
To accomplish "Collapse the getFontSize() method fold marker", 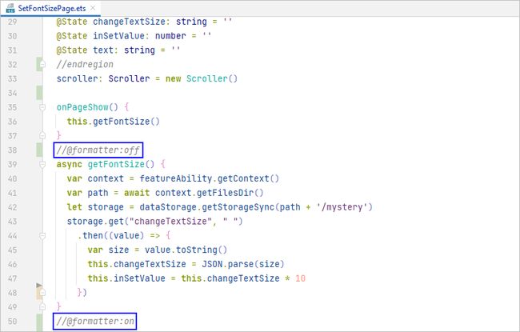I will click(x=42, y=164).
